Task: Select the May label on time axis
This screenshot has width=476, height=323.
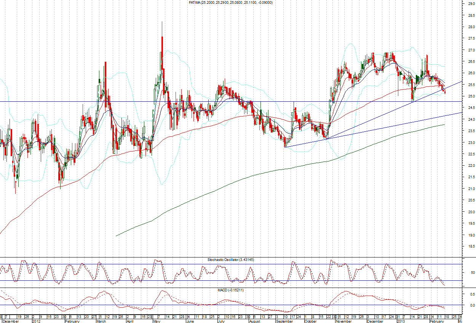Action: (x=156, y=321)
